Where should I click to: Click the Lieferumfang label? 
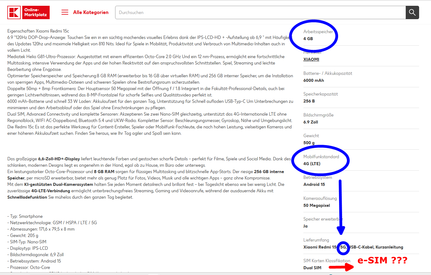tap(316, 240)
